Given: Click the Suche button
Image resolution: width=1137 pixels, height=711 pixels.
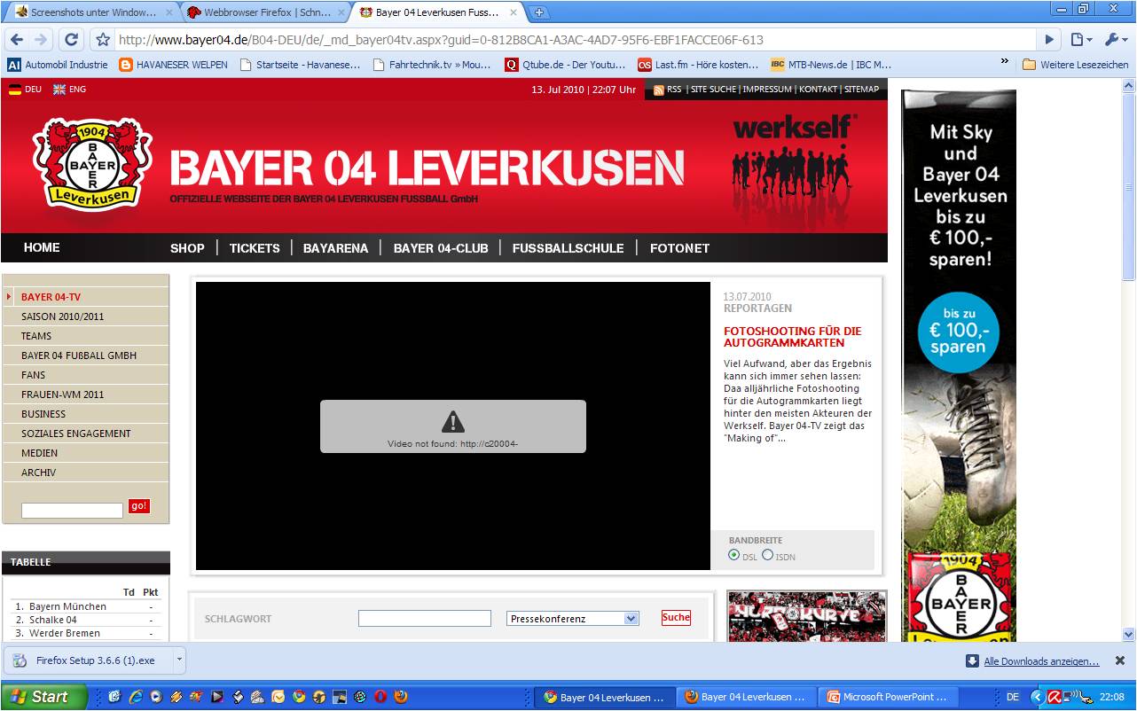Looking at the screenshot, I should (676, 618).
